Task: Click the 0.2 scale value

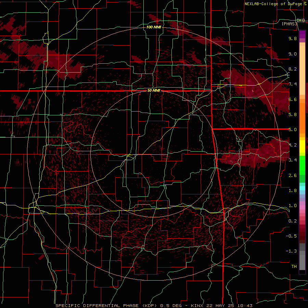Action: 293,221
